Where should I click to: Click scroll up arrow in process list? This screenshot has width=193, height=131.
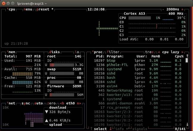187,56
